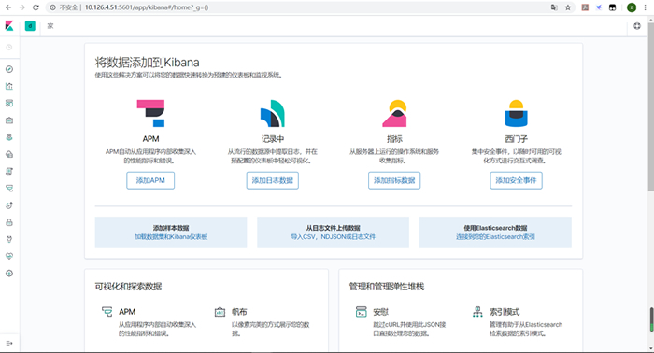Open the black mask extension icon
The image size is (654, 353).
pyautogui.click(x=612, y=7)
